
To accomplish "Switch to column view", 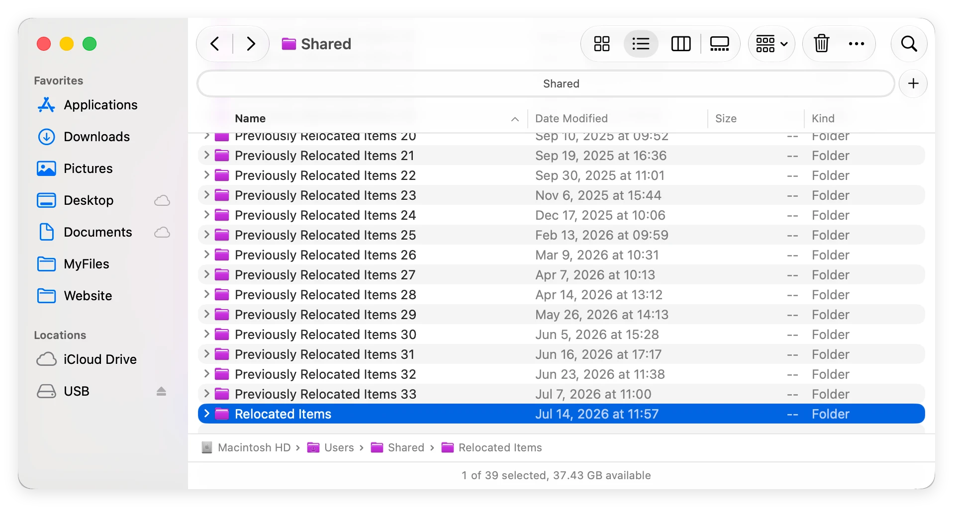I will click(681, 44).
